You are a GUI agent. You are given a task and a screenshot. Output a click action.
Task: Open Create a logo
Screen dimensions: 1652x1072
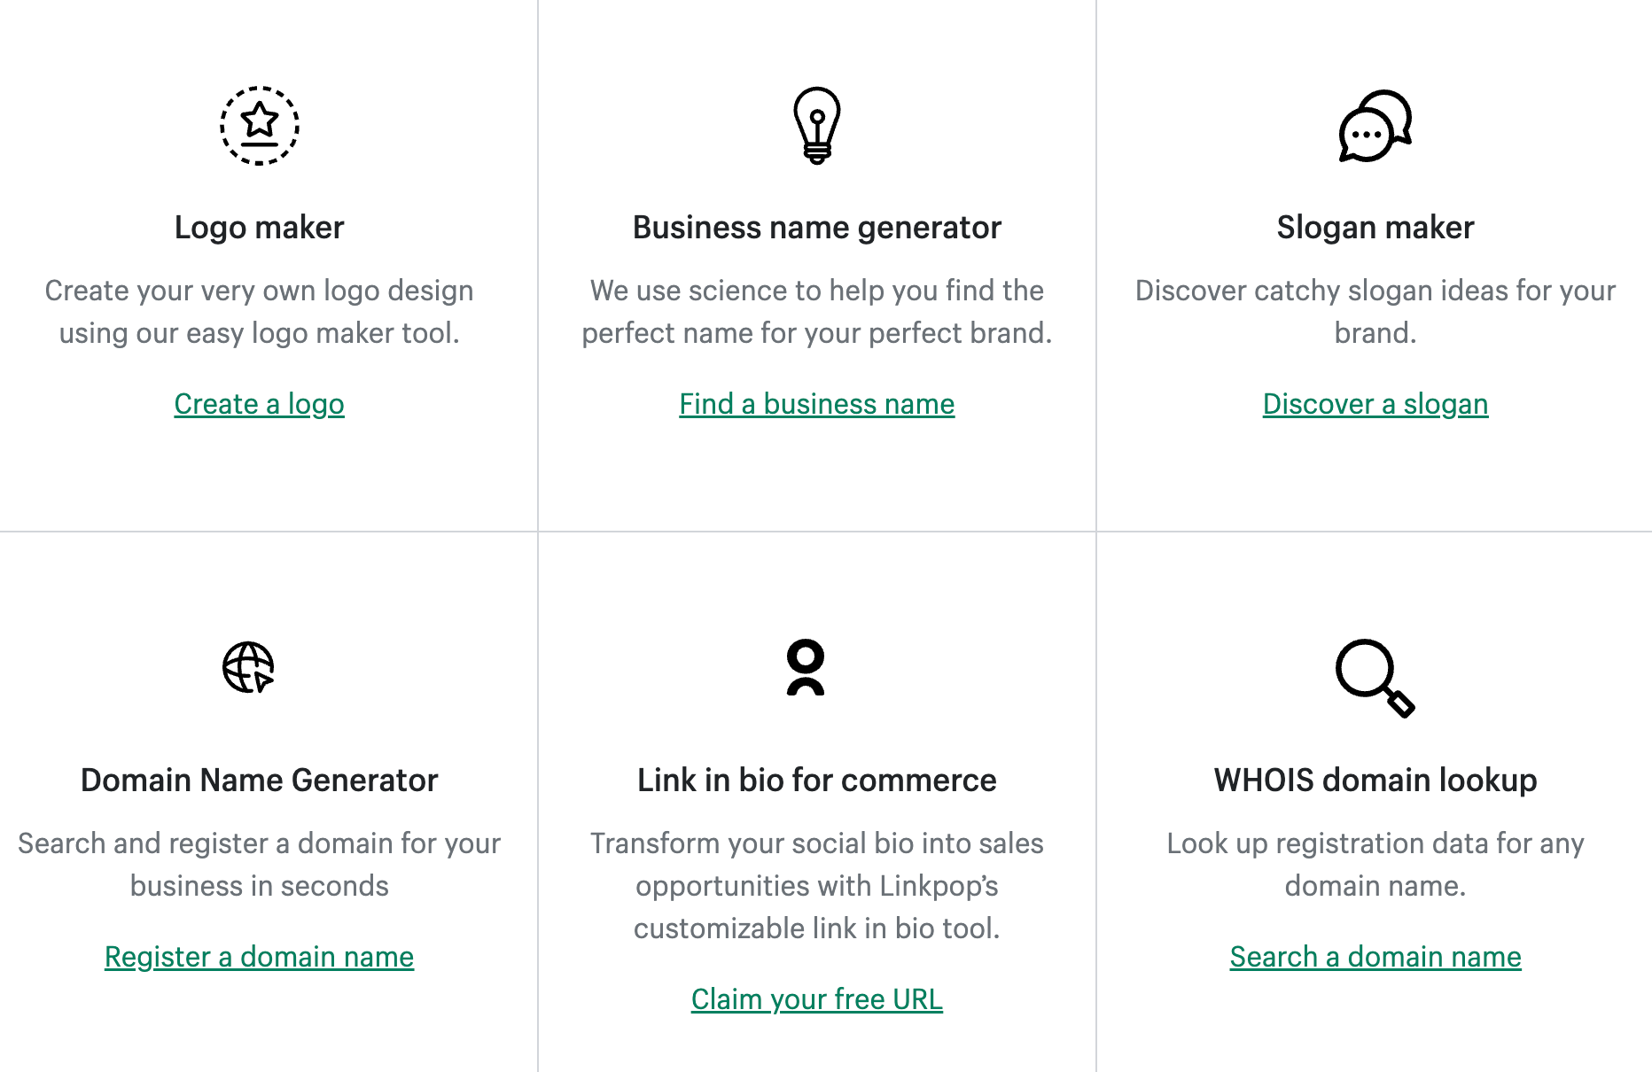click(x=258, y=404)
